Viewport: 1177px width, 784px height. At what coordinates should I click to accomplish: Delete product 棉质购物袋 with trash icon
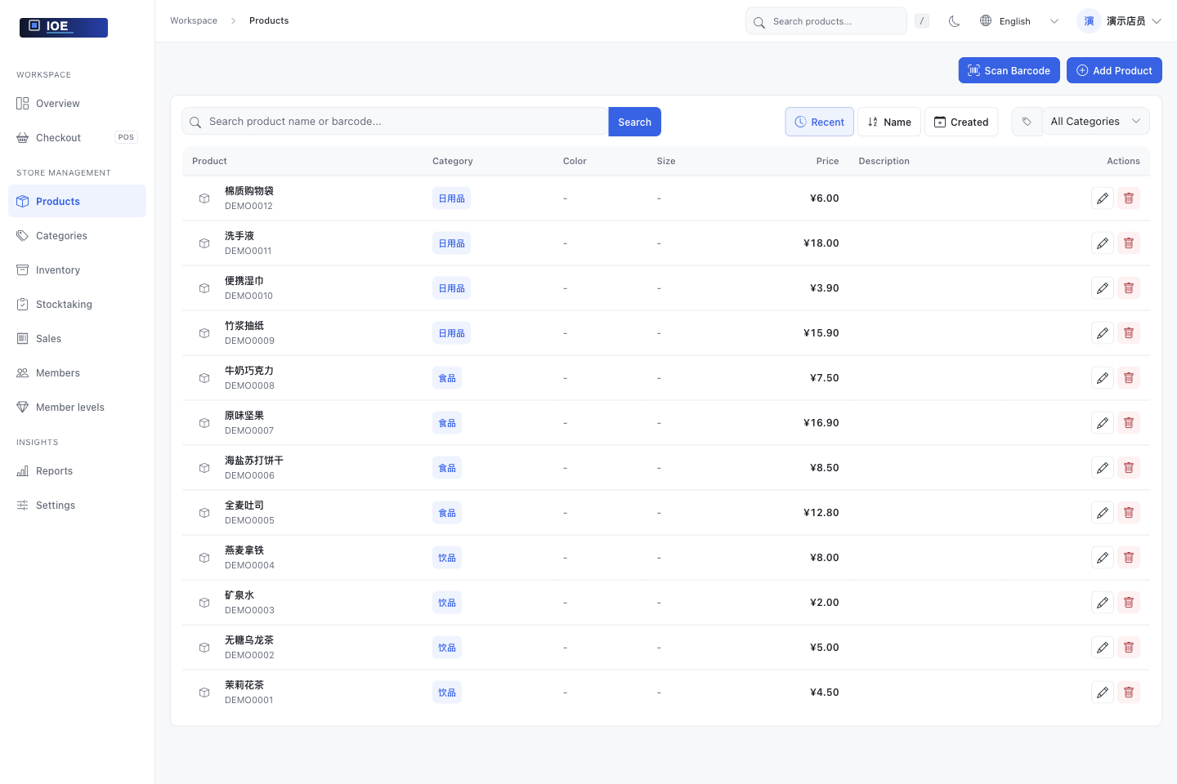point(1129,198)
